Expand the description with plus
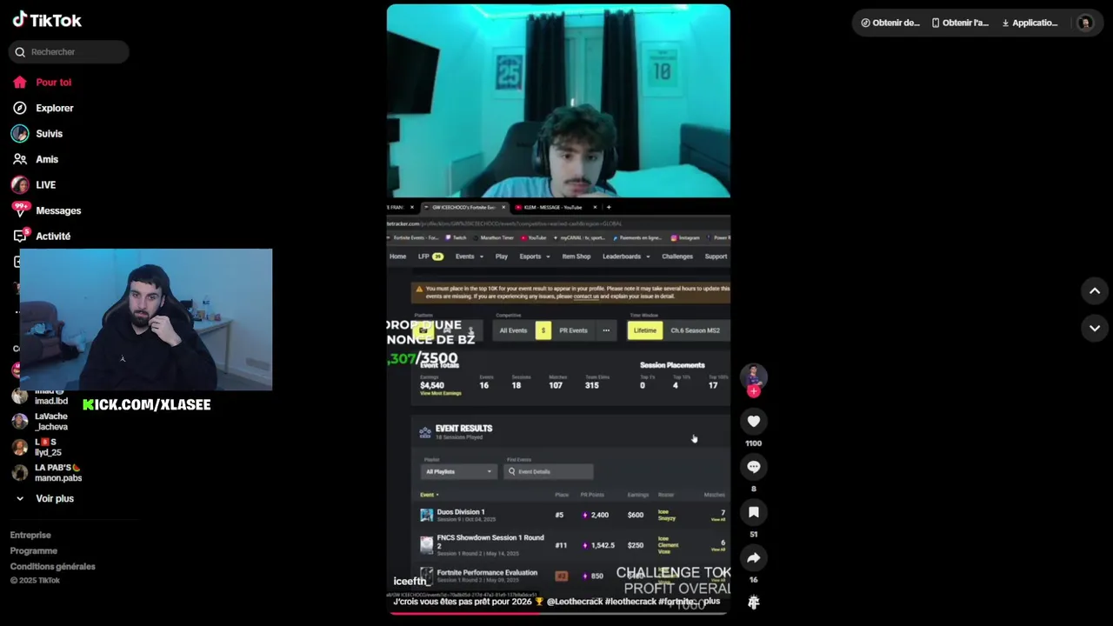 [x=711, y=602]
